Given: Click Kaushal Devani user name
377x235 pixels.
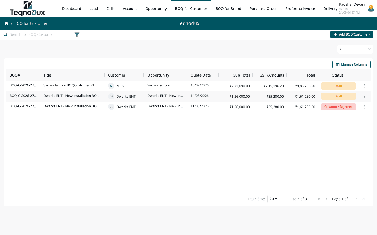Looking at the screenshot, I should 352,4.
